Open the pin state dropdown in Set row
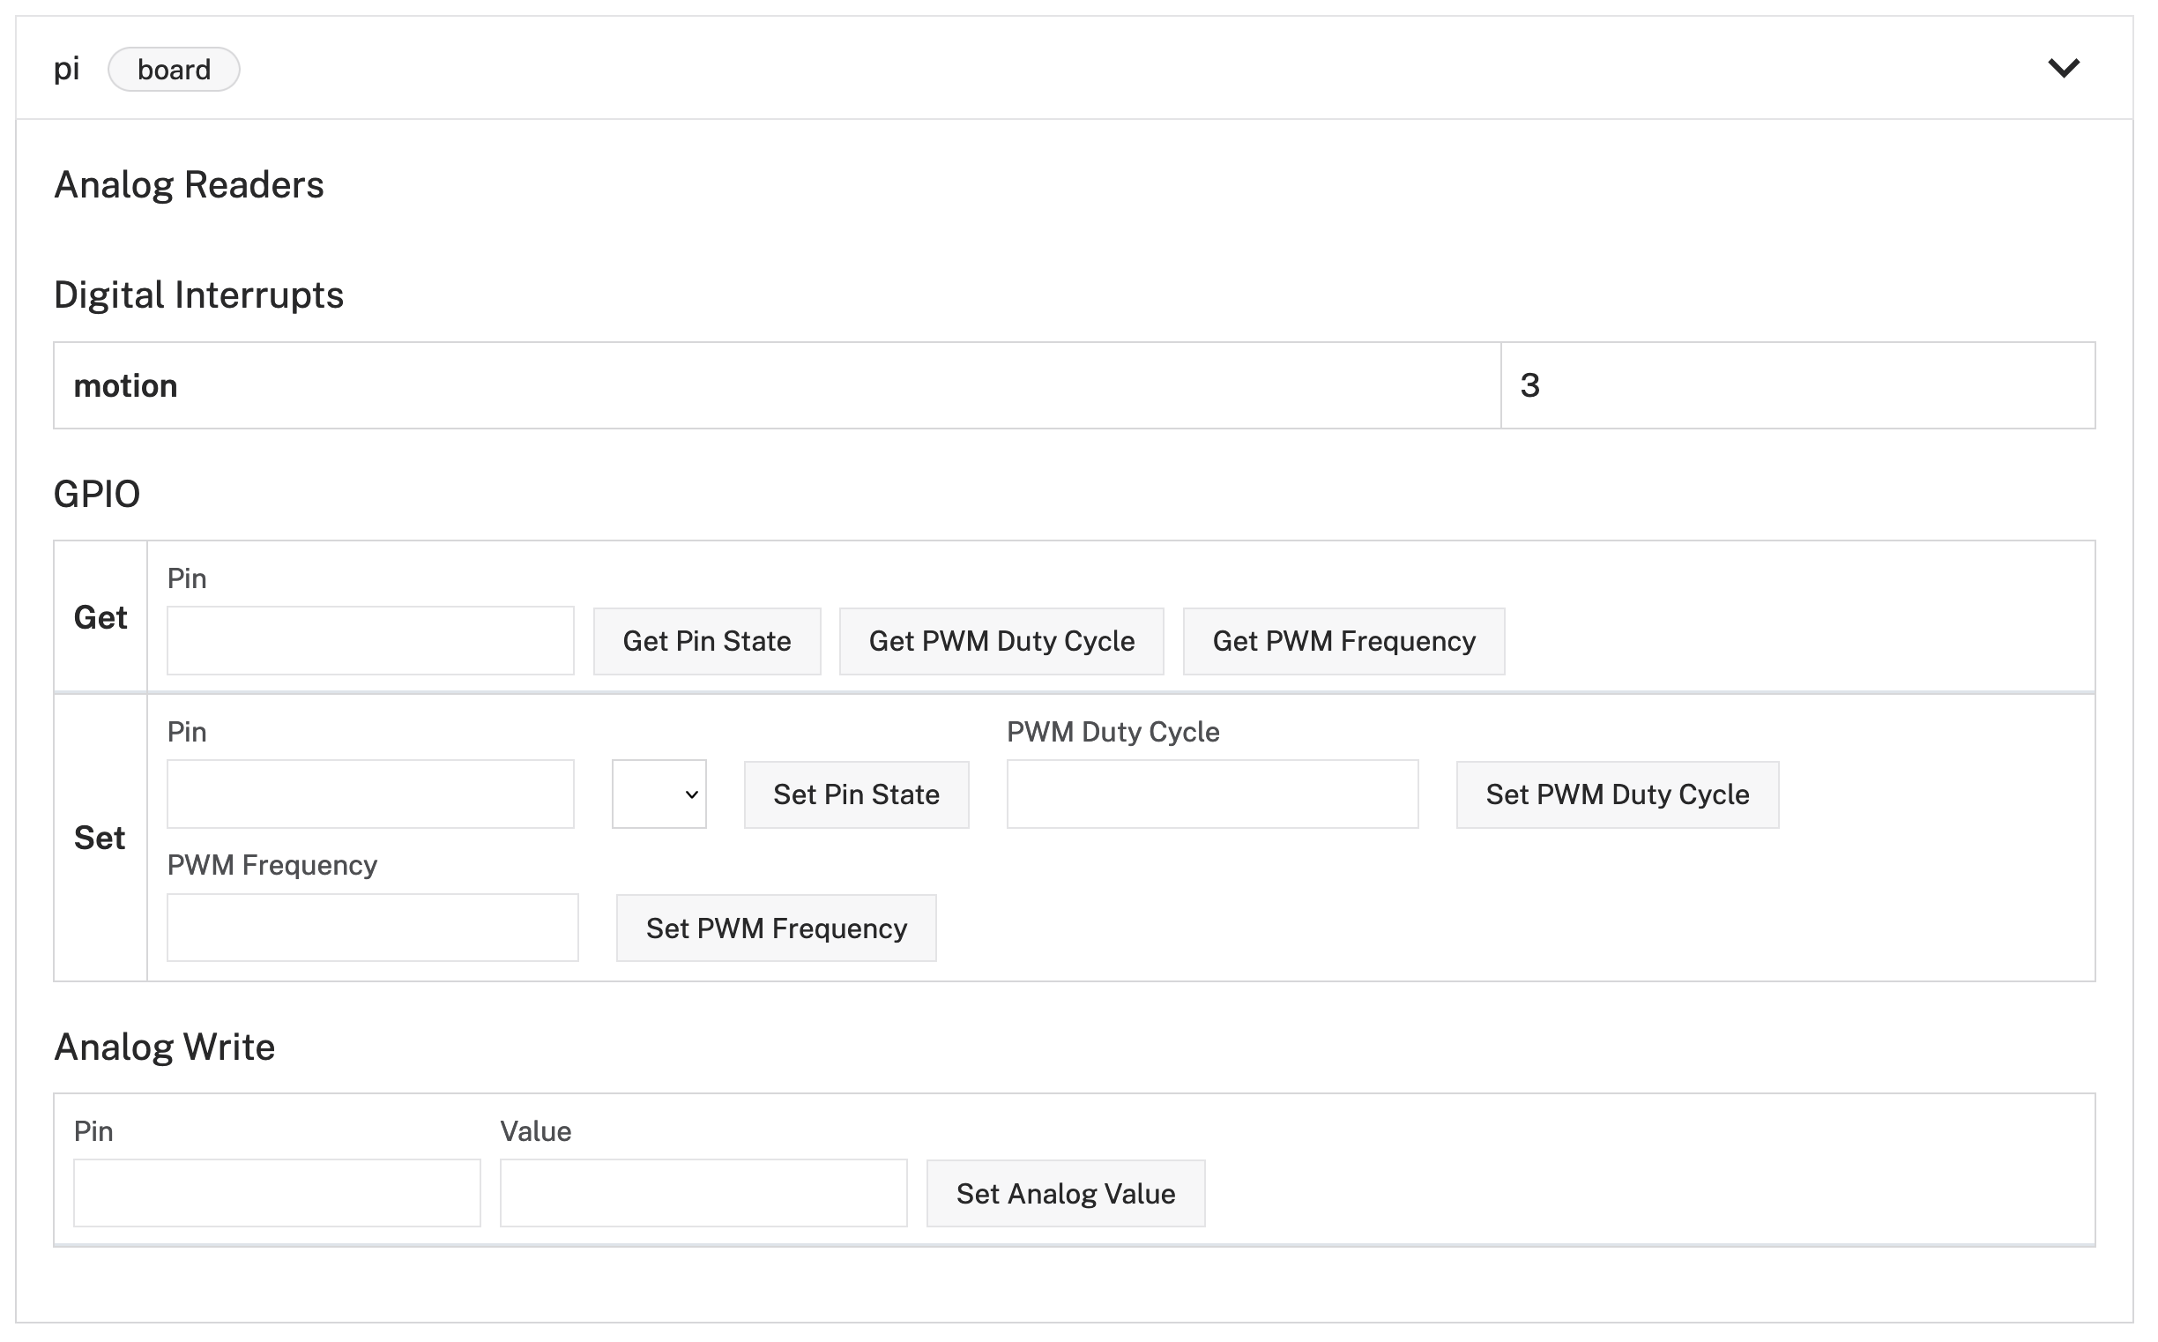 [x=659, y=794]
